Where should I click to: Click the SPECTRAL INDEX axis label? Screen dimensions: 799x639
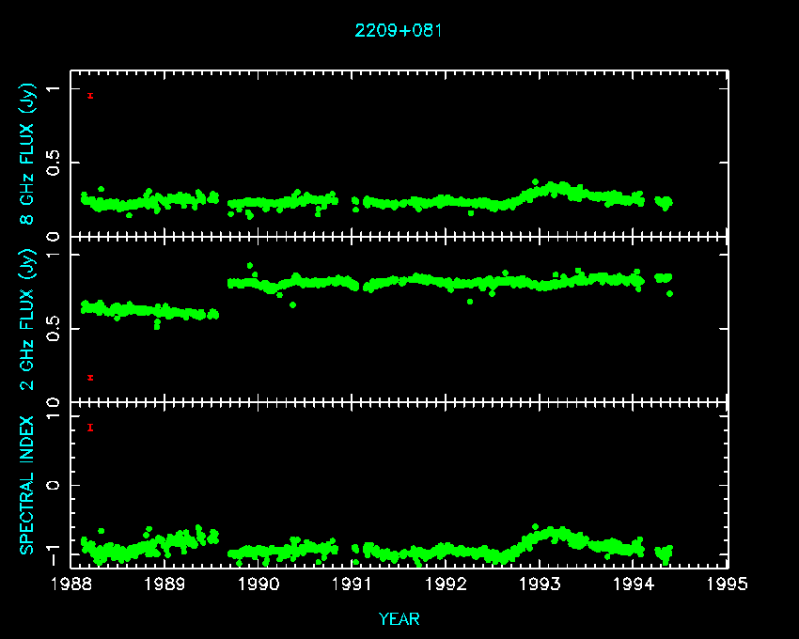[x=29, y=484]
